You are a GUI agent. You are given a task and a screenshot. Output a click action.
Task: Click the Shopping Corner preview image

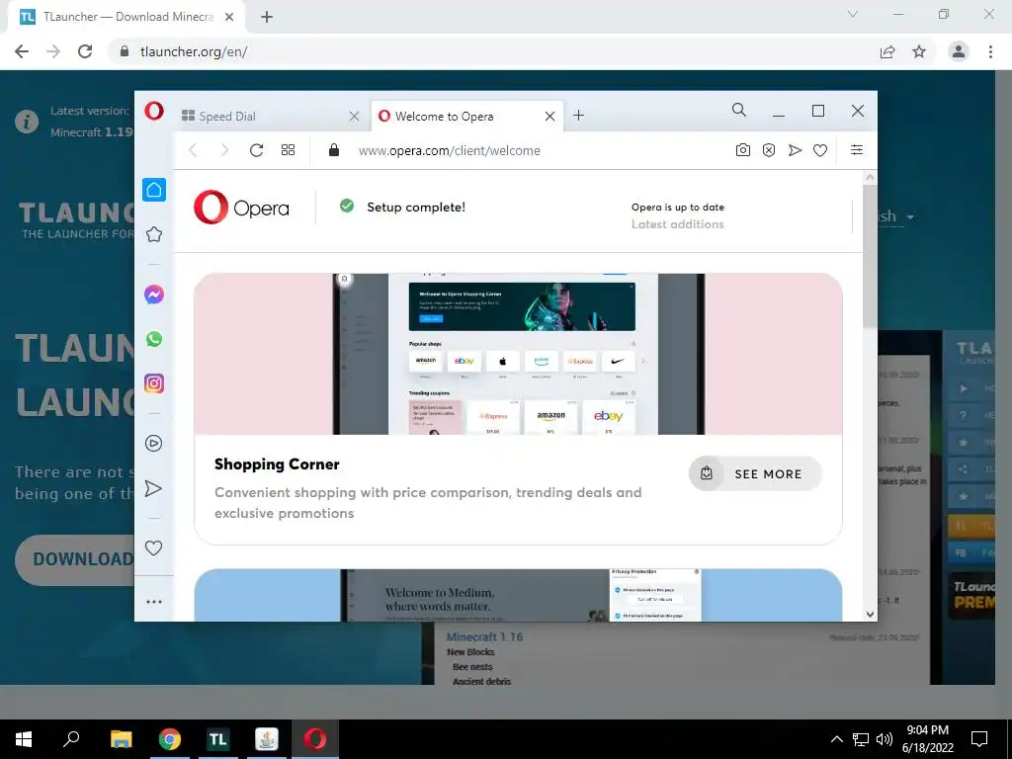click(x=518, y=354)
